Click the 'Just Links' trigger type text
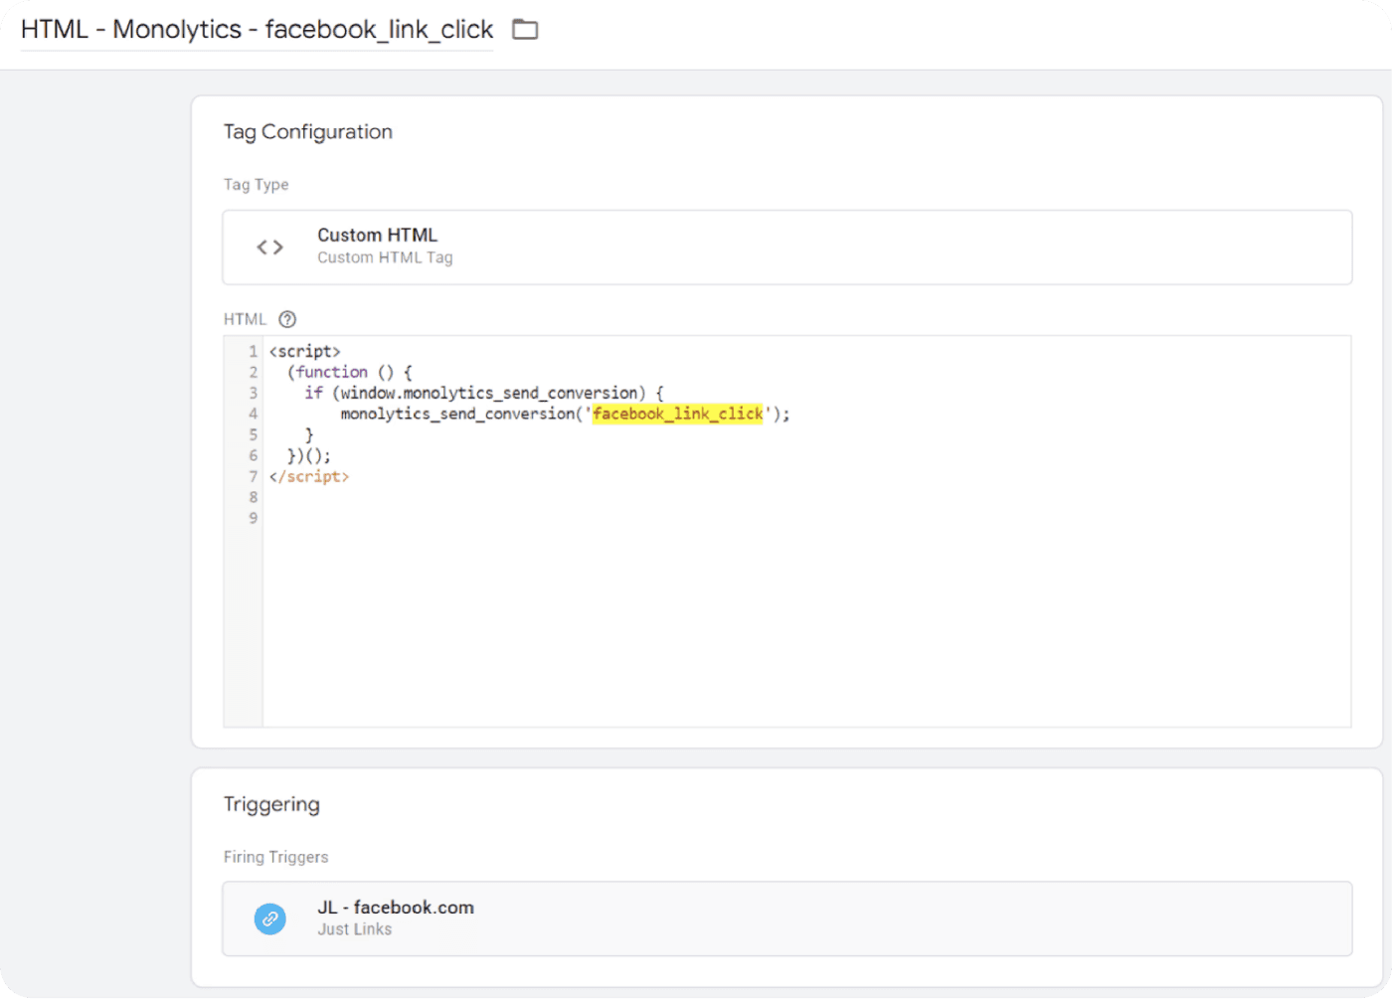Screen dimensions: 1392x999 coord(354,929)
